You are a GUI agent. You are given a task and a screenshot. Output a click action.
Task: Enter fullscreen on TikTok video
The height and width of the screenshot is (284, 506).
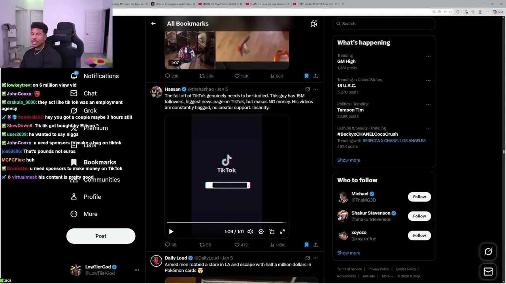coord(282,232)
